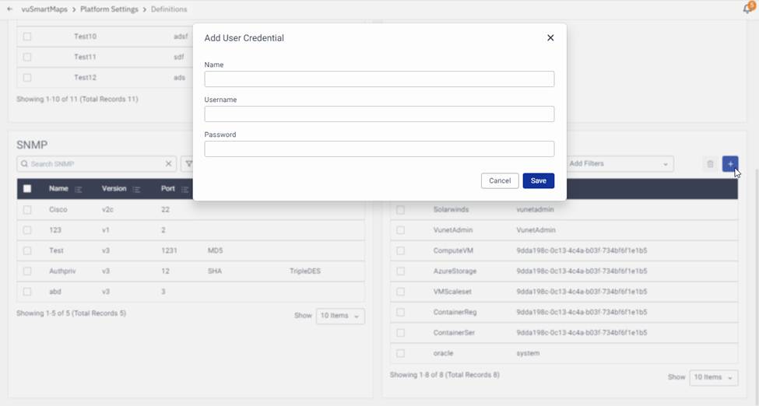Click the sort icon next to Port column
The image size is (759, 406).
point(184,189)
